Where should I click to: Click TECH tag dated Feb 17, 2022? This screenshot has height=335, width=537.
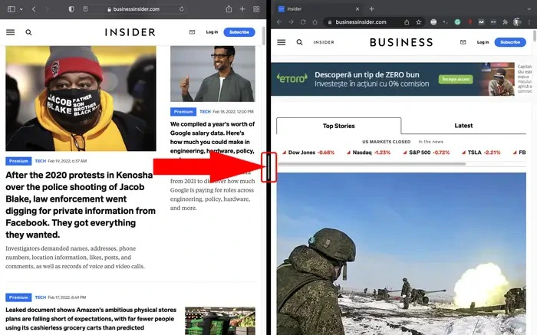pos(41,297)
